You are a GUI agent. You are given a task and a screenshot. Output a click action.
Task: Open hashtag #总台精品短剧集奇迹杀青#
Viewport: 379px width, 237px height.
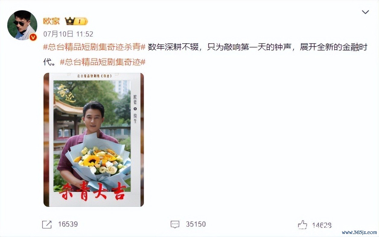[95, 48]
